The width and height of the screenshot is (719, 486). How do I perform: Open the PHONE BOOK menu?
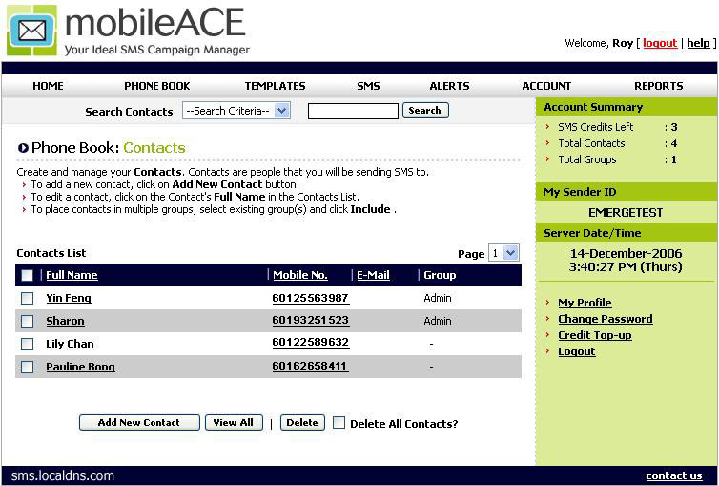click(x=157, y=86)
